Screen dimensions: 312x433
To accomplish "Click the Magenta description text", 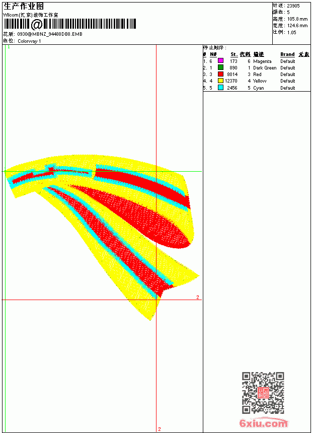I will click(262, 61).
